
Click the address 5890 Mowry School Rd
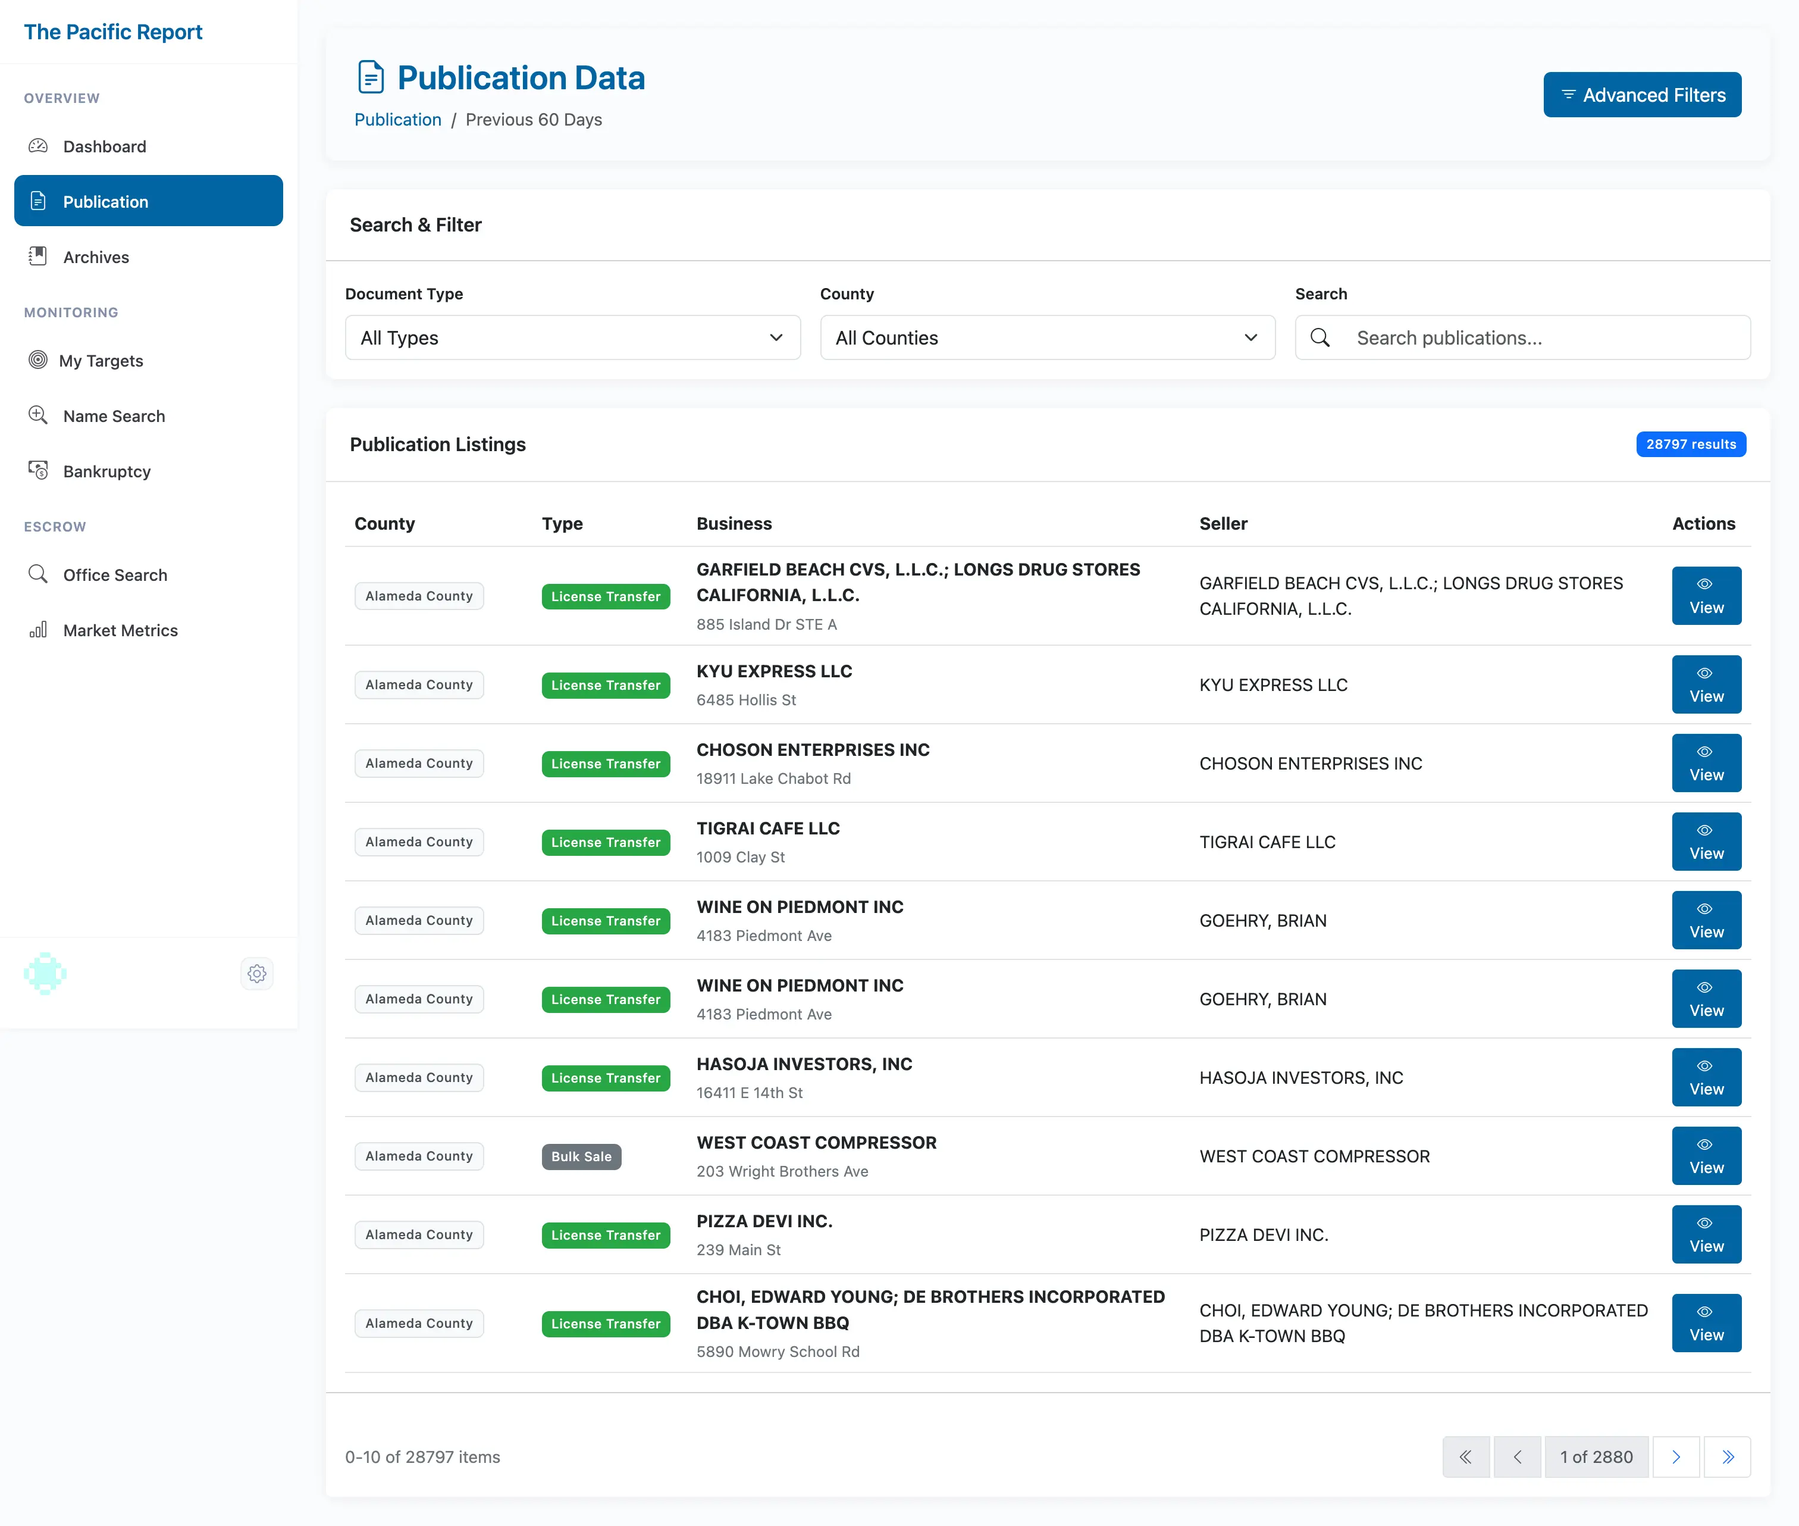click(778, 1351)
